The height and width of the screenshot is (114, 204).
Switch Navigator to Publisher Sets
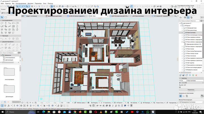click(191, 17)
